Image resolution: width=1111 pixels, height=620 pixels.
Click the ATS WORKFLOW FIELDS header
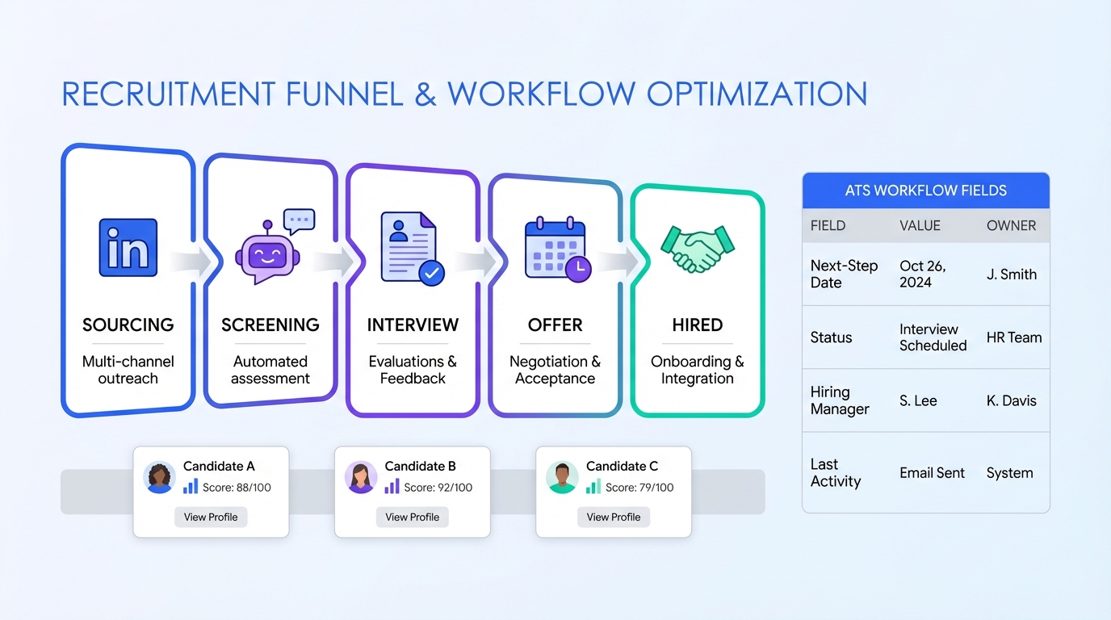click(x=926, y=191)
